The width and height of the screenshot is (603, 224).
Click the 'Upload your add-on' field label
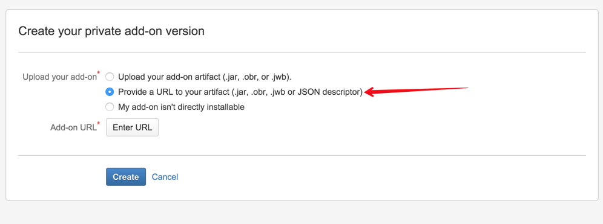[59, 77]
